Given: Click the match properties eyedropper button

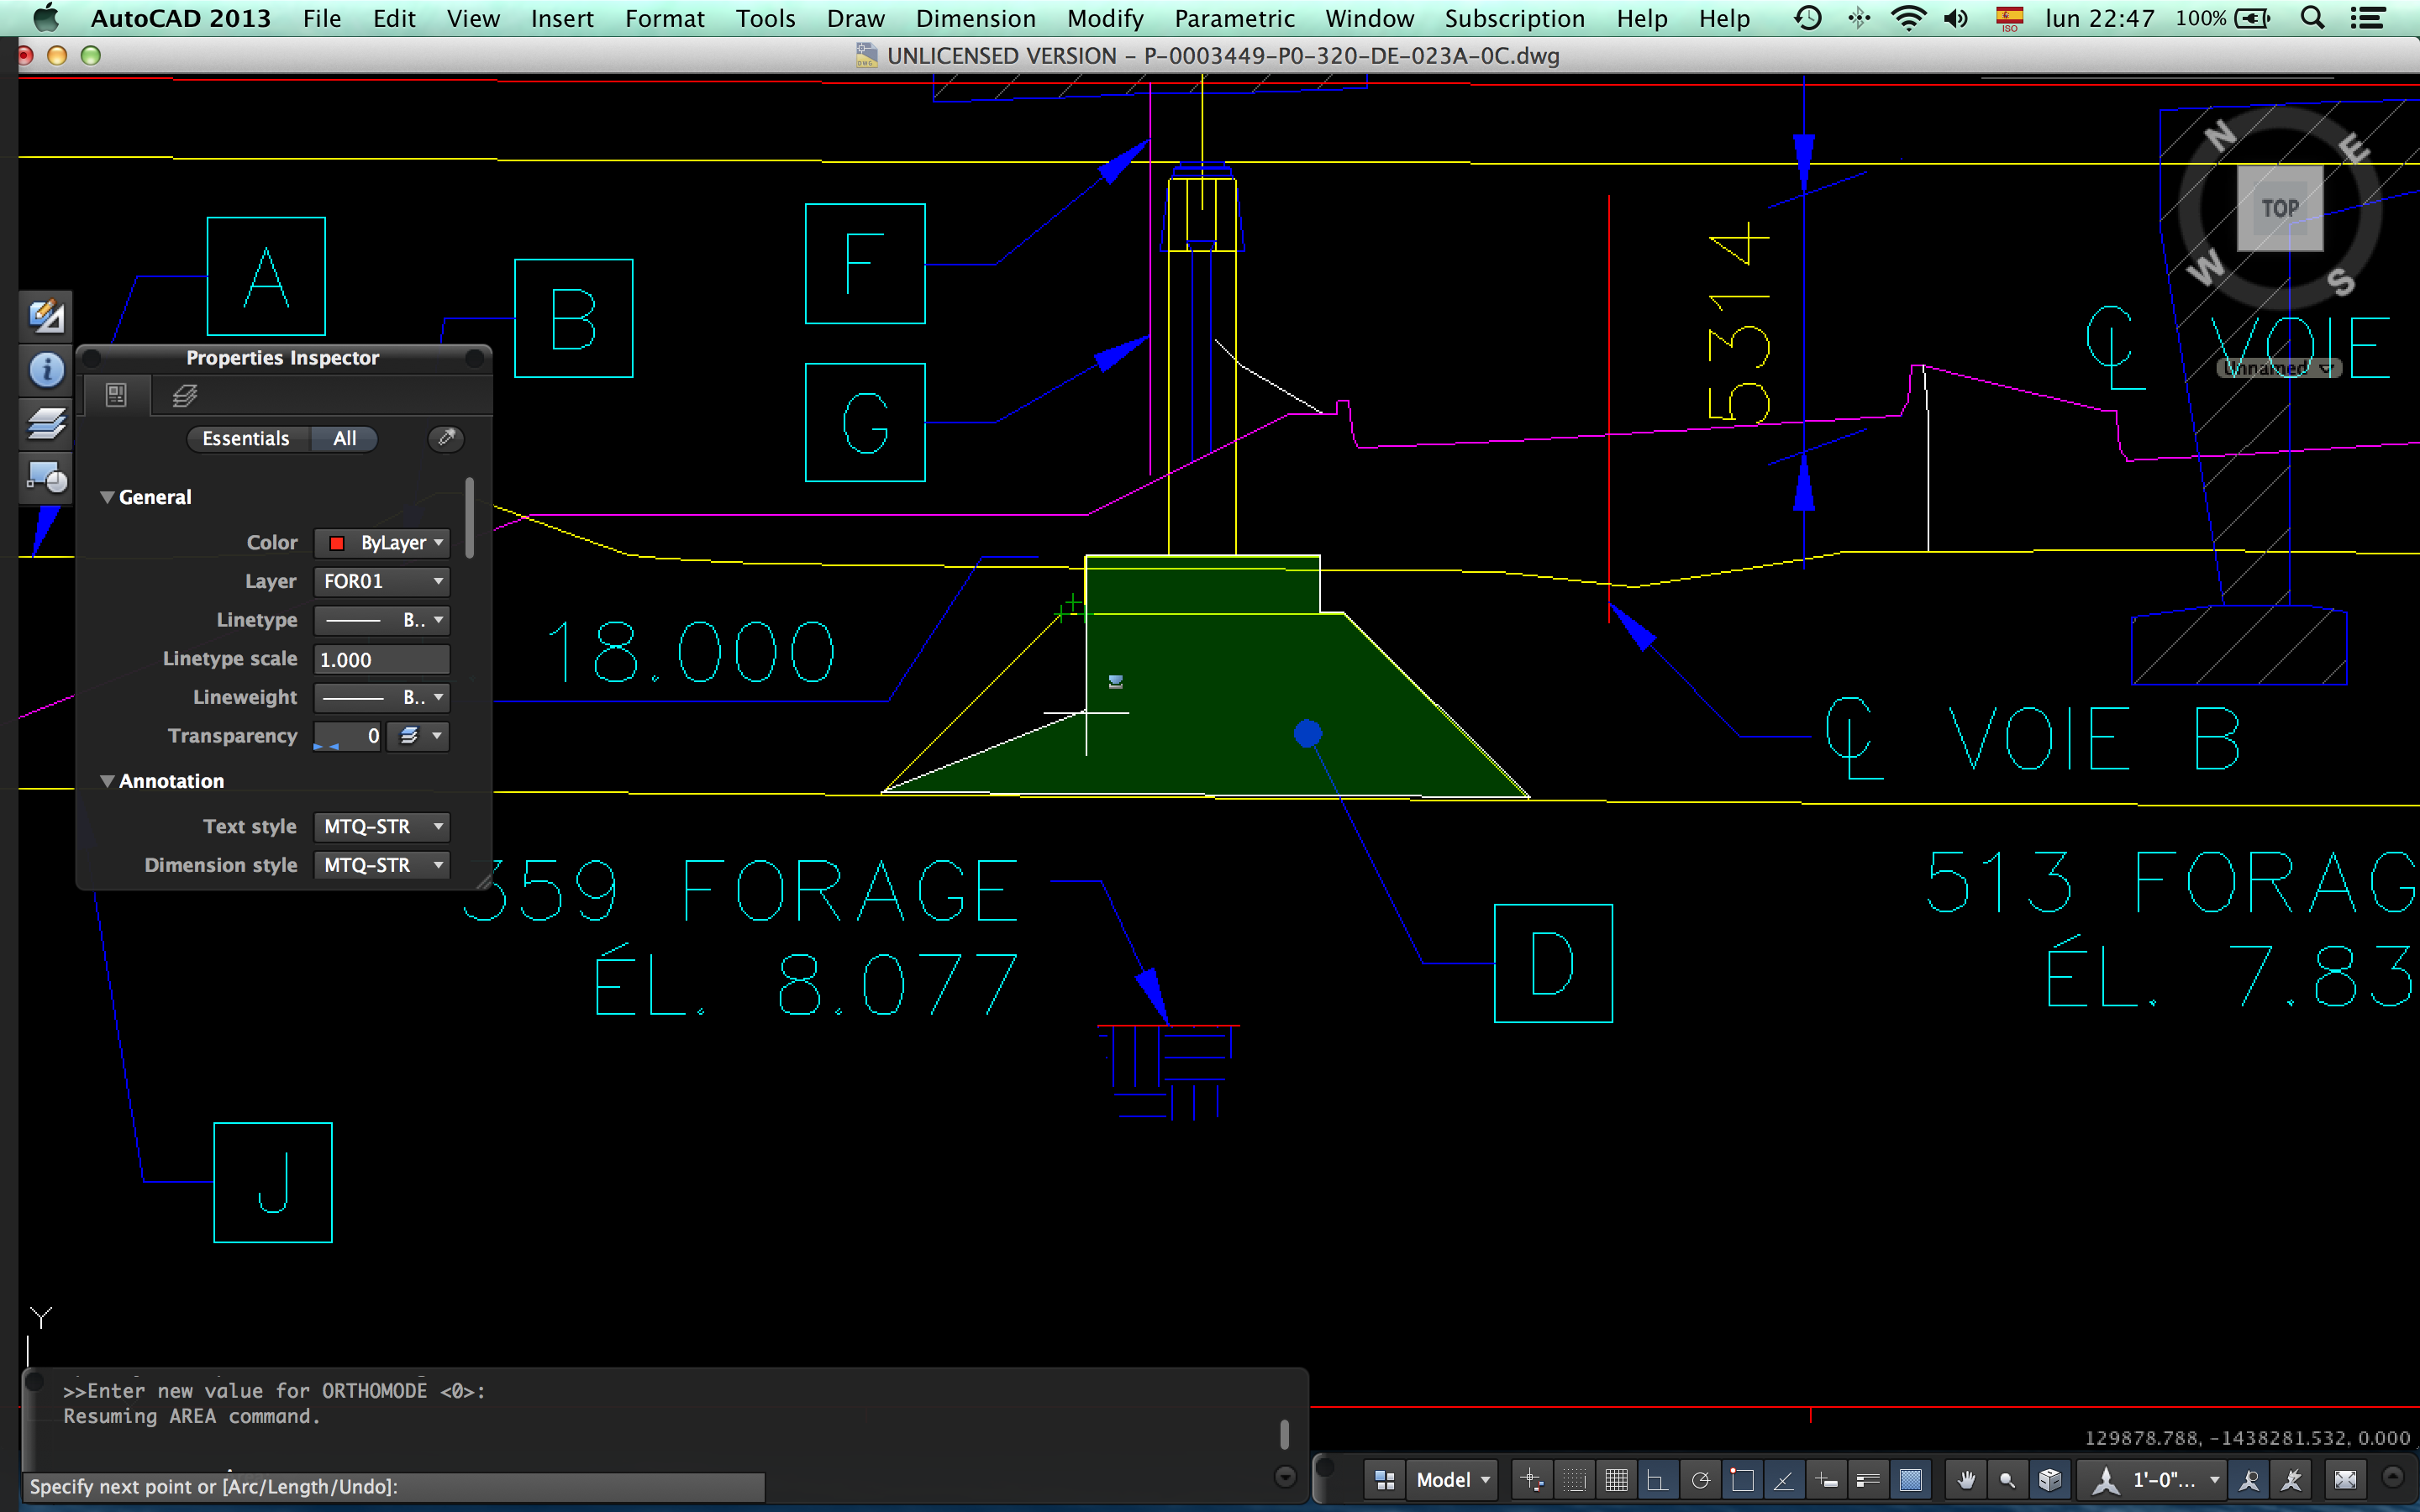Looking at the screenshot, I should tap(446, 438).
